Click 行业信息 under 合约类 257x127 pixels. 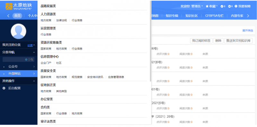tap(61, 114)
